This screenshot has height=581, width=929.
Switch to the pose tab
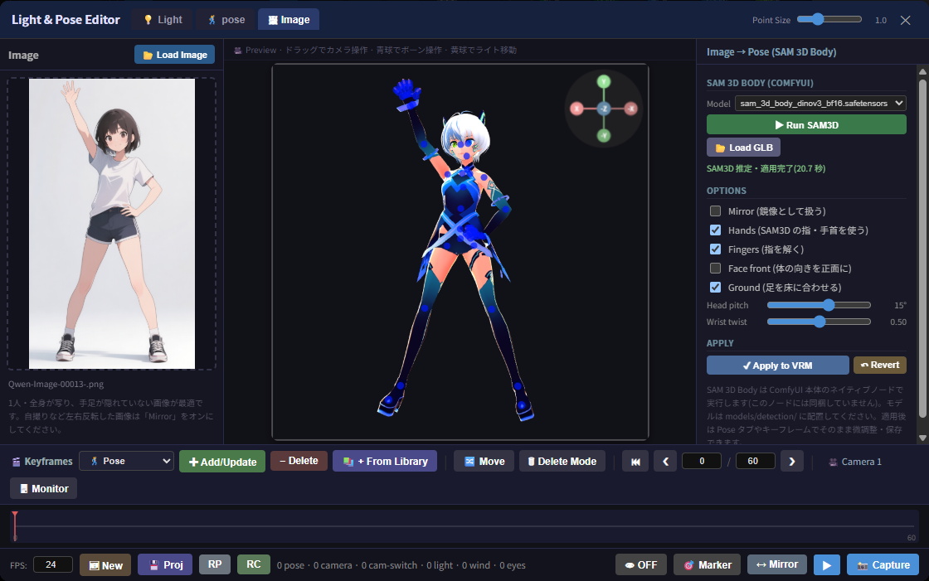(x=226, y=20)
